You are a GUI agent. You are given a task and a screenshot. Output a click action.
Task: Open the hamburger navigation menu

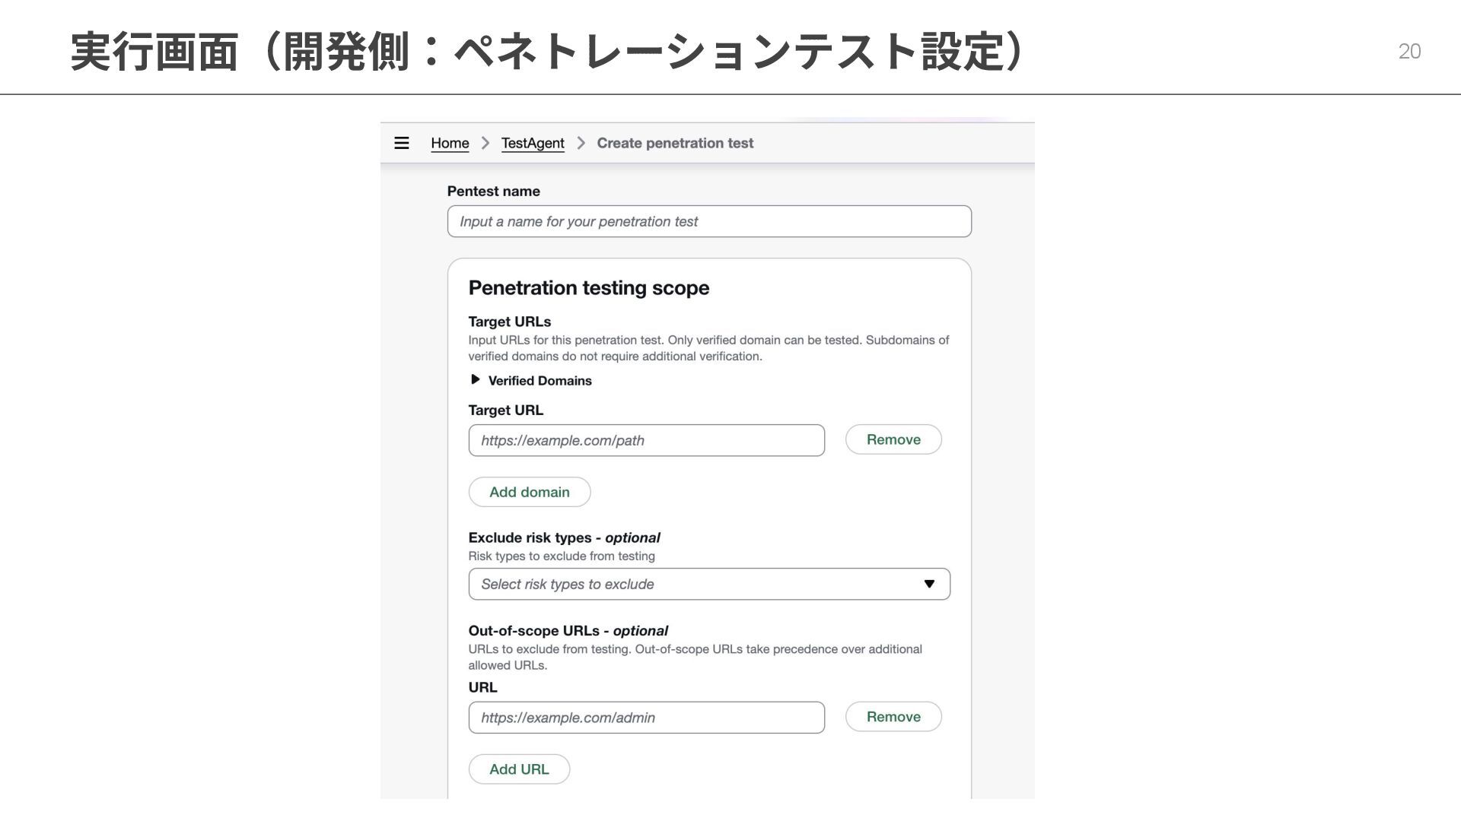(x=402, y=143)
